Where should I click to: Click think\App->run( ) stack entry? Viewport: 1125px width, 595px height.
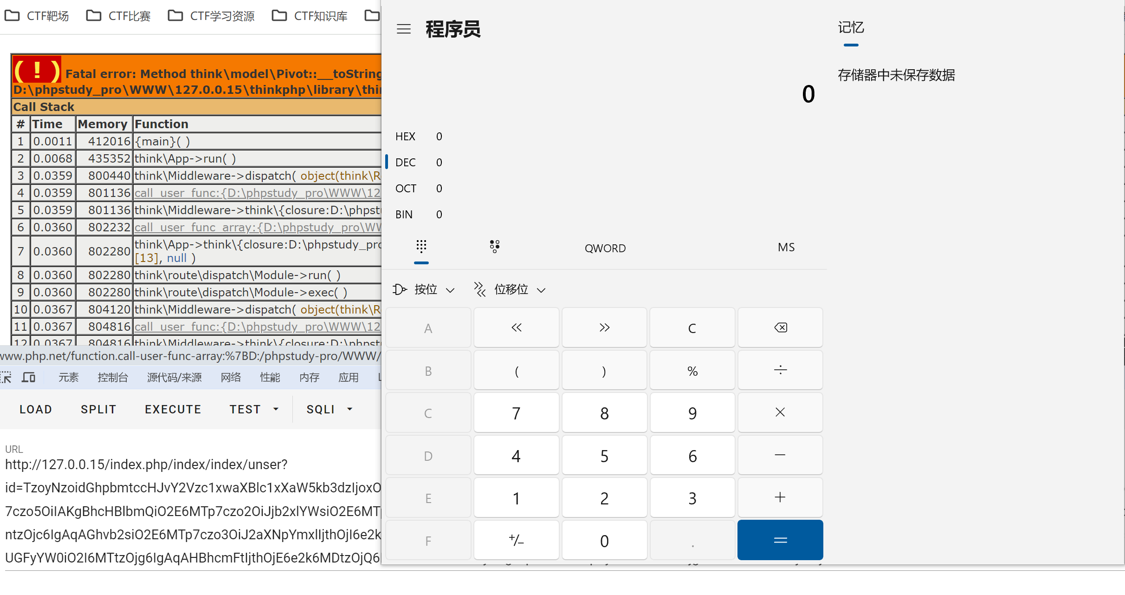(x=185, y=158)
